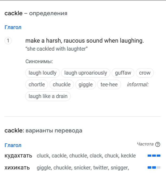Click the 'giggle' synonym chip
This screenshot has width=166, height=174.
(x=86, y=84)
